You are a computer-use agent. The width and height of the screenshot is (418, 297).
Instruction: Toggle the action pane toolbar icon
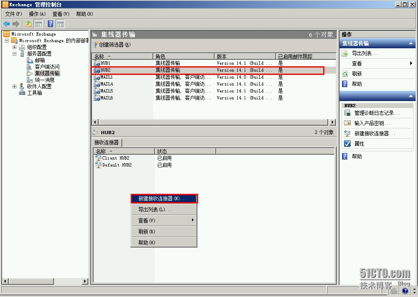[60, 24]
